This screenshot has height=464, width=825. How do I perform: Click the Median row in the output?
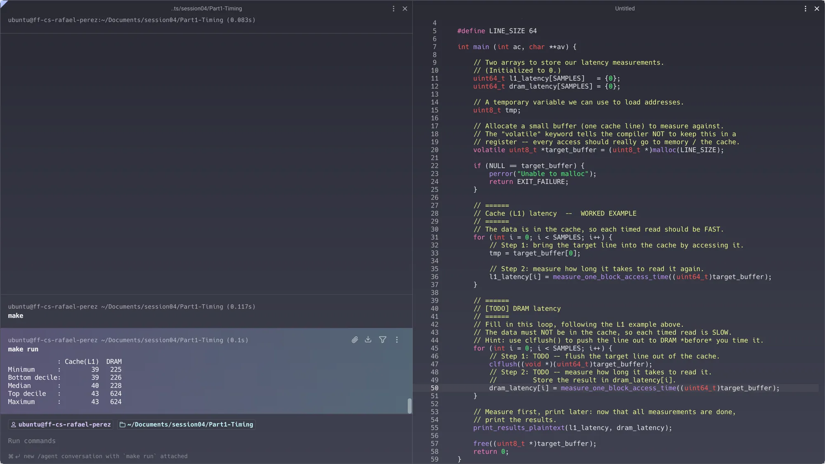(65, 386)
